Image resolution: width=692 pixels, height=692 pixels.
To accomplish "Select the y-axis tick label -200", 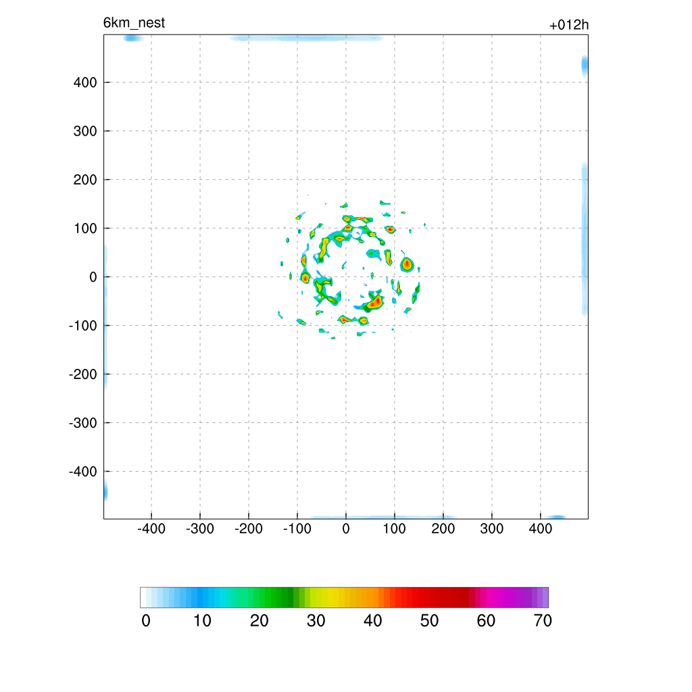I will pos(83,374).
